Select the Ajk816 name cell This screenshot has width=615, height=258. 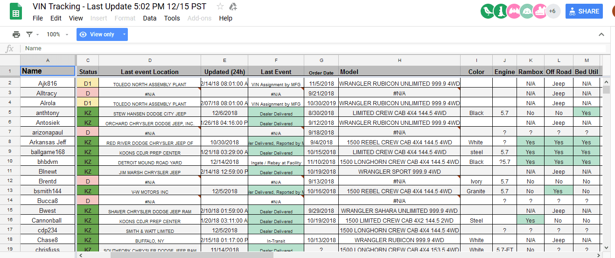pos(48,83)
